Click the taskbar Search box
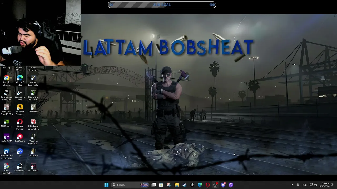This screenshot has width=337, height=189. (x=130, y=185)
